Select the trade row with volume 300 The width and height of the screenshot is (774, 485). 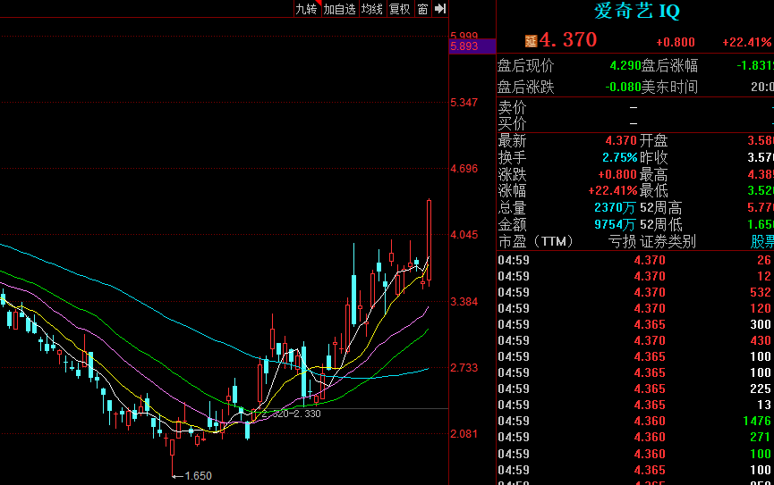click(634, 324)
